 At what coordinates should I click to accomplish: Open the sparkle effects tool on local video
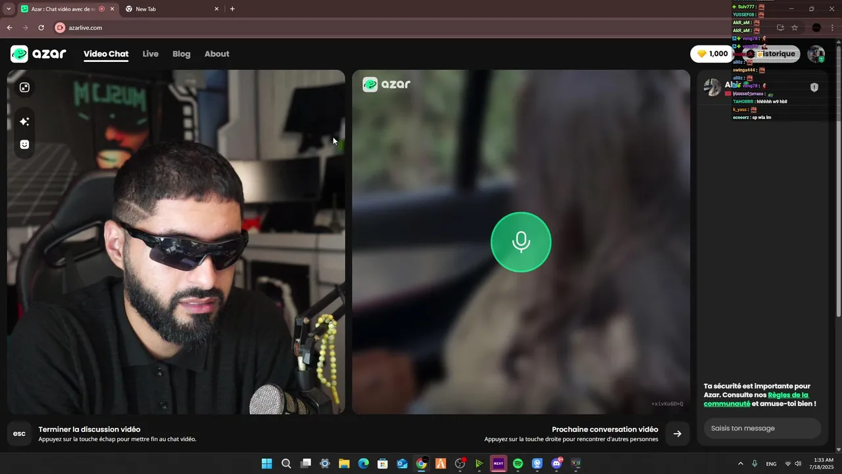[x=24, y=122]
